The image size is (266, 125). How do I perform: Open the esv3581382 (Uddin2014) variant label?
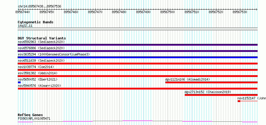tap(38, 73)
